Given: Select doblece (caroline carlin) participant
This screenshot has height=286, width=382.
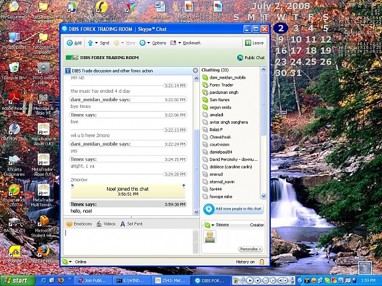Looking at the screenshot, I should pyautogui.click(x=230, y=167).
